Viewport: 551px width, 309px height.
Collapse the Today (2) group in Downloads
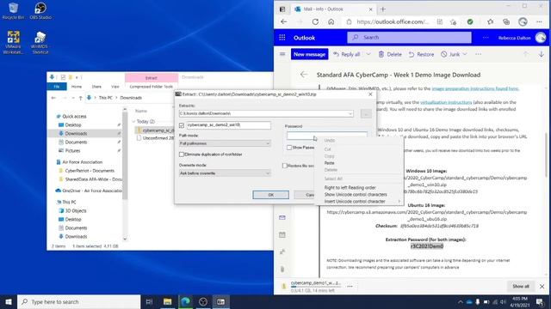133,122
